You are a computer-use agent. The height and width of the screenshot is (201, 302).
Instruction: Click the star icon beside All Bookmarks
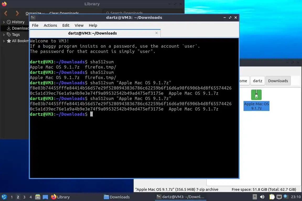point(9,41)
